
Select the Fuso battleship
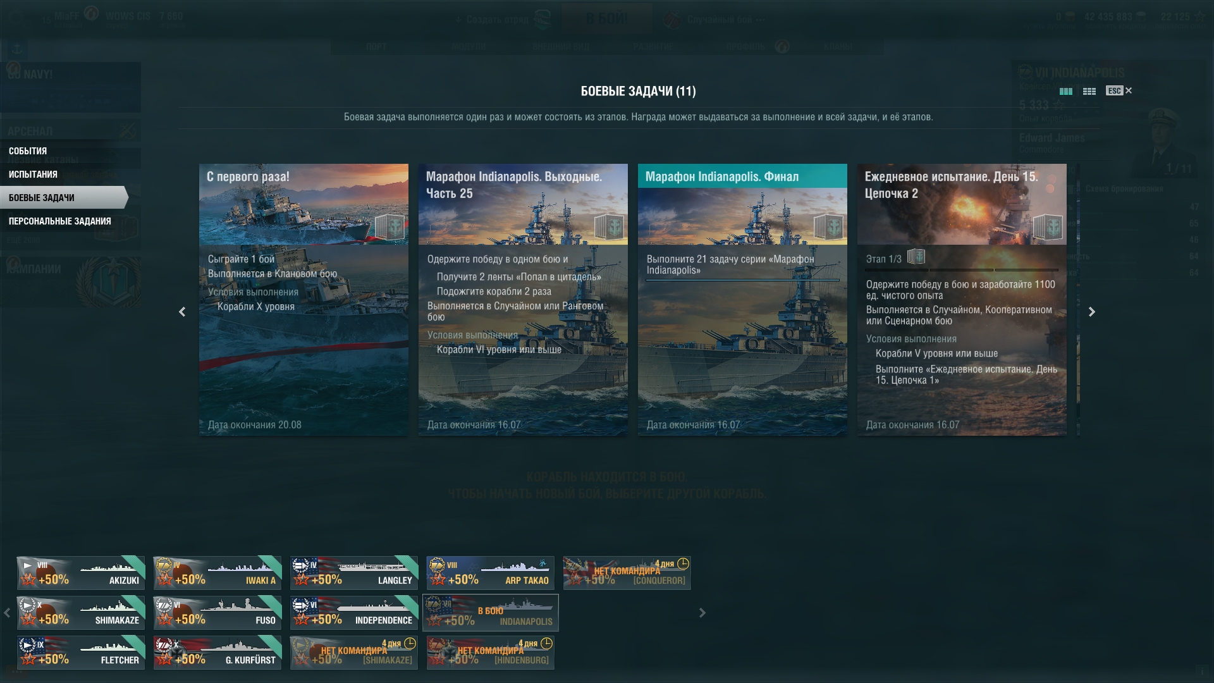[218, 613]
